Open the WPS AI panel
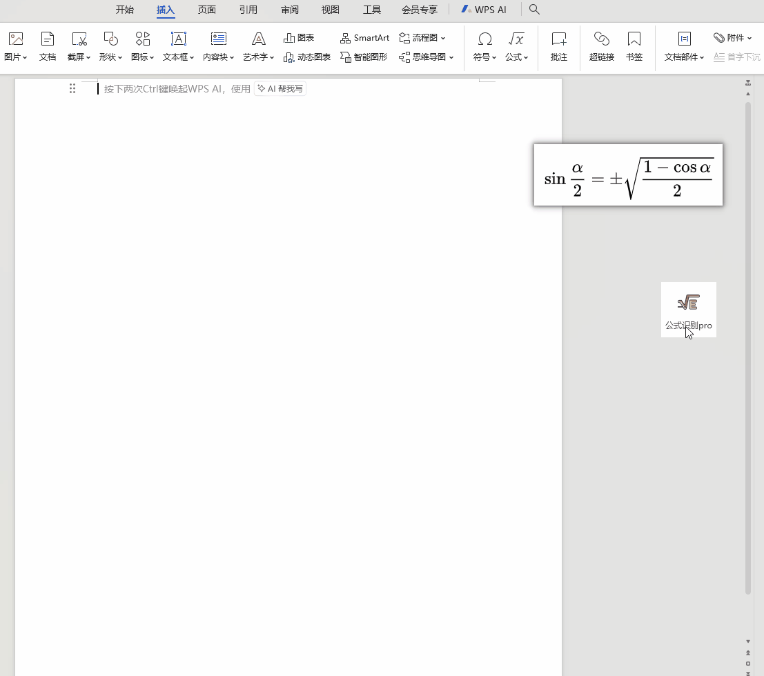Screen dimensions: 764x676 pyautogui.click(x=484, y=10)
